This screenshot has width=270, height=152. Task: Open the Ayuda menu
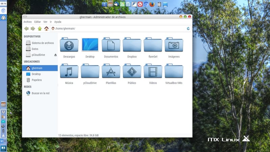(58, 22)
